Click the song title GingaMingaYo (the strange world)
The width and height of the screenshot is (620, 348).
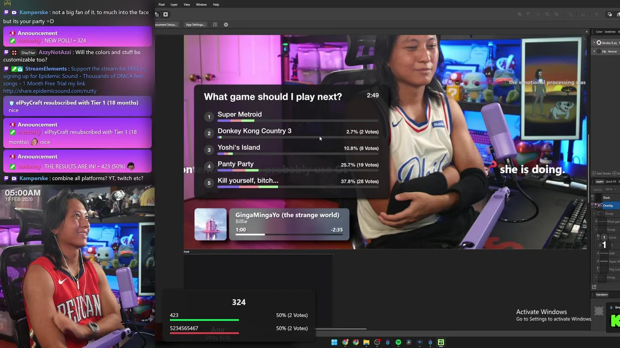tap(287, 215)
